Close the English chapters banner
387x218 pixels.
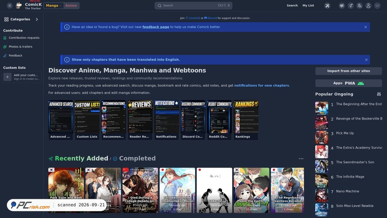(x=366, y=60)
